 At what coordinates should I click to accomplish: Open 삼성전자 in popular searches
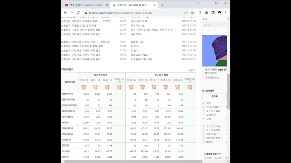tap(211, 115)
